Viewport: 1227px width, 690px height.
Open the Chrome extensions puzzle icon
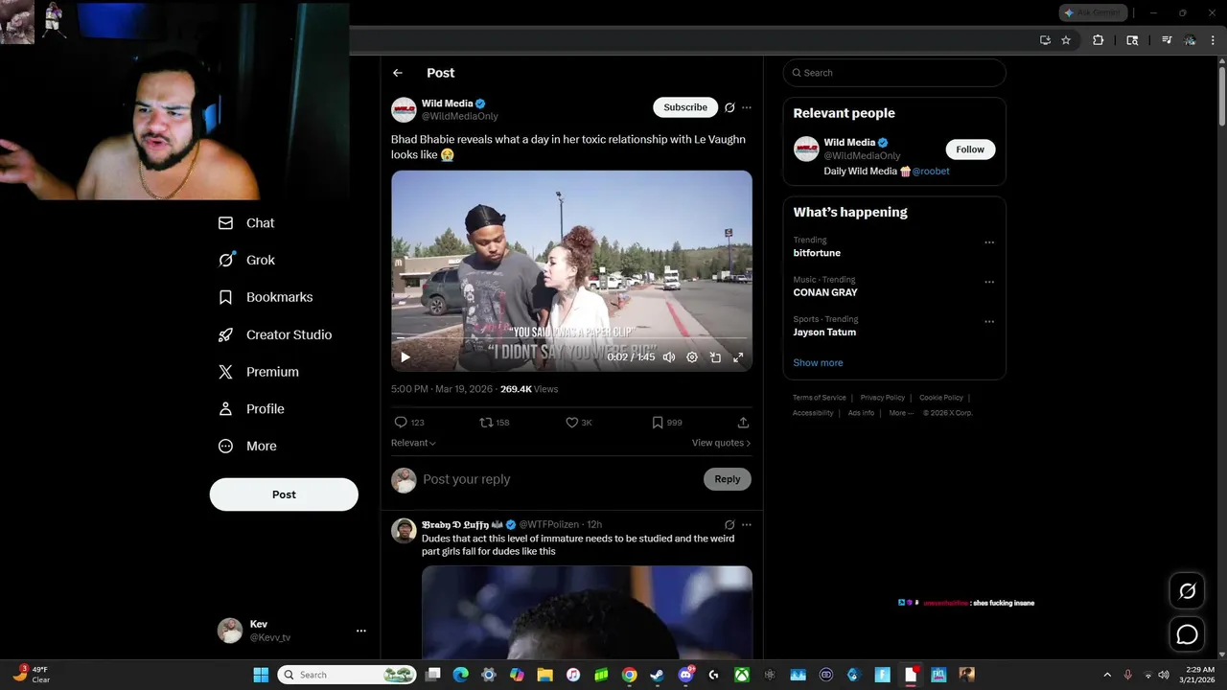pos(1099,40)
